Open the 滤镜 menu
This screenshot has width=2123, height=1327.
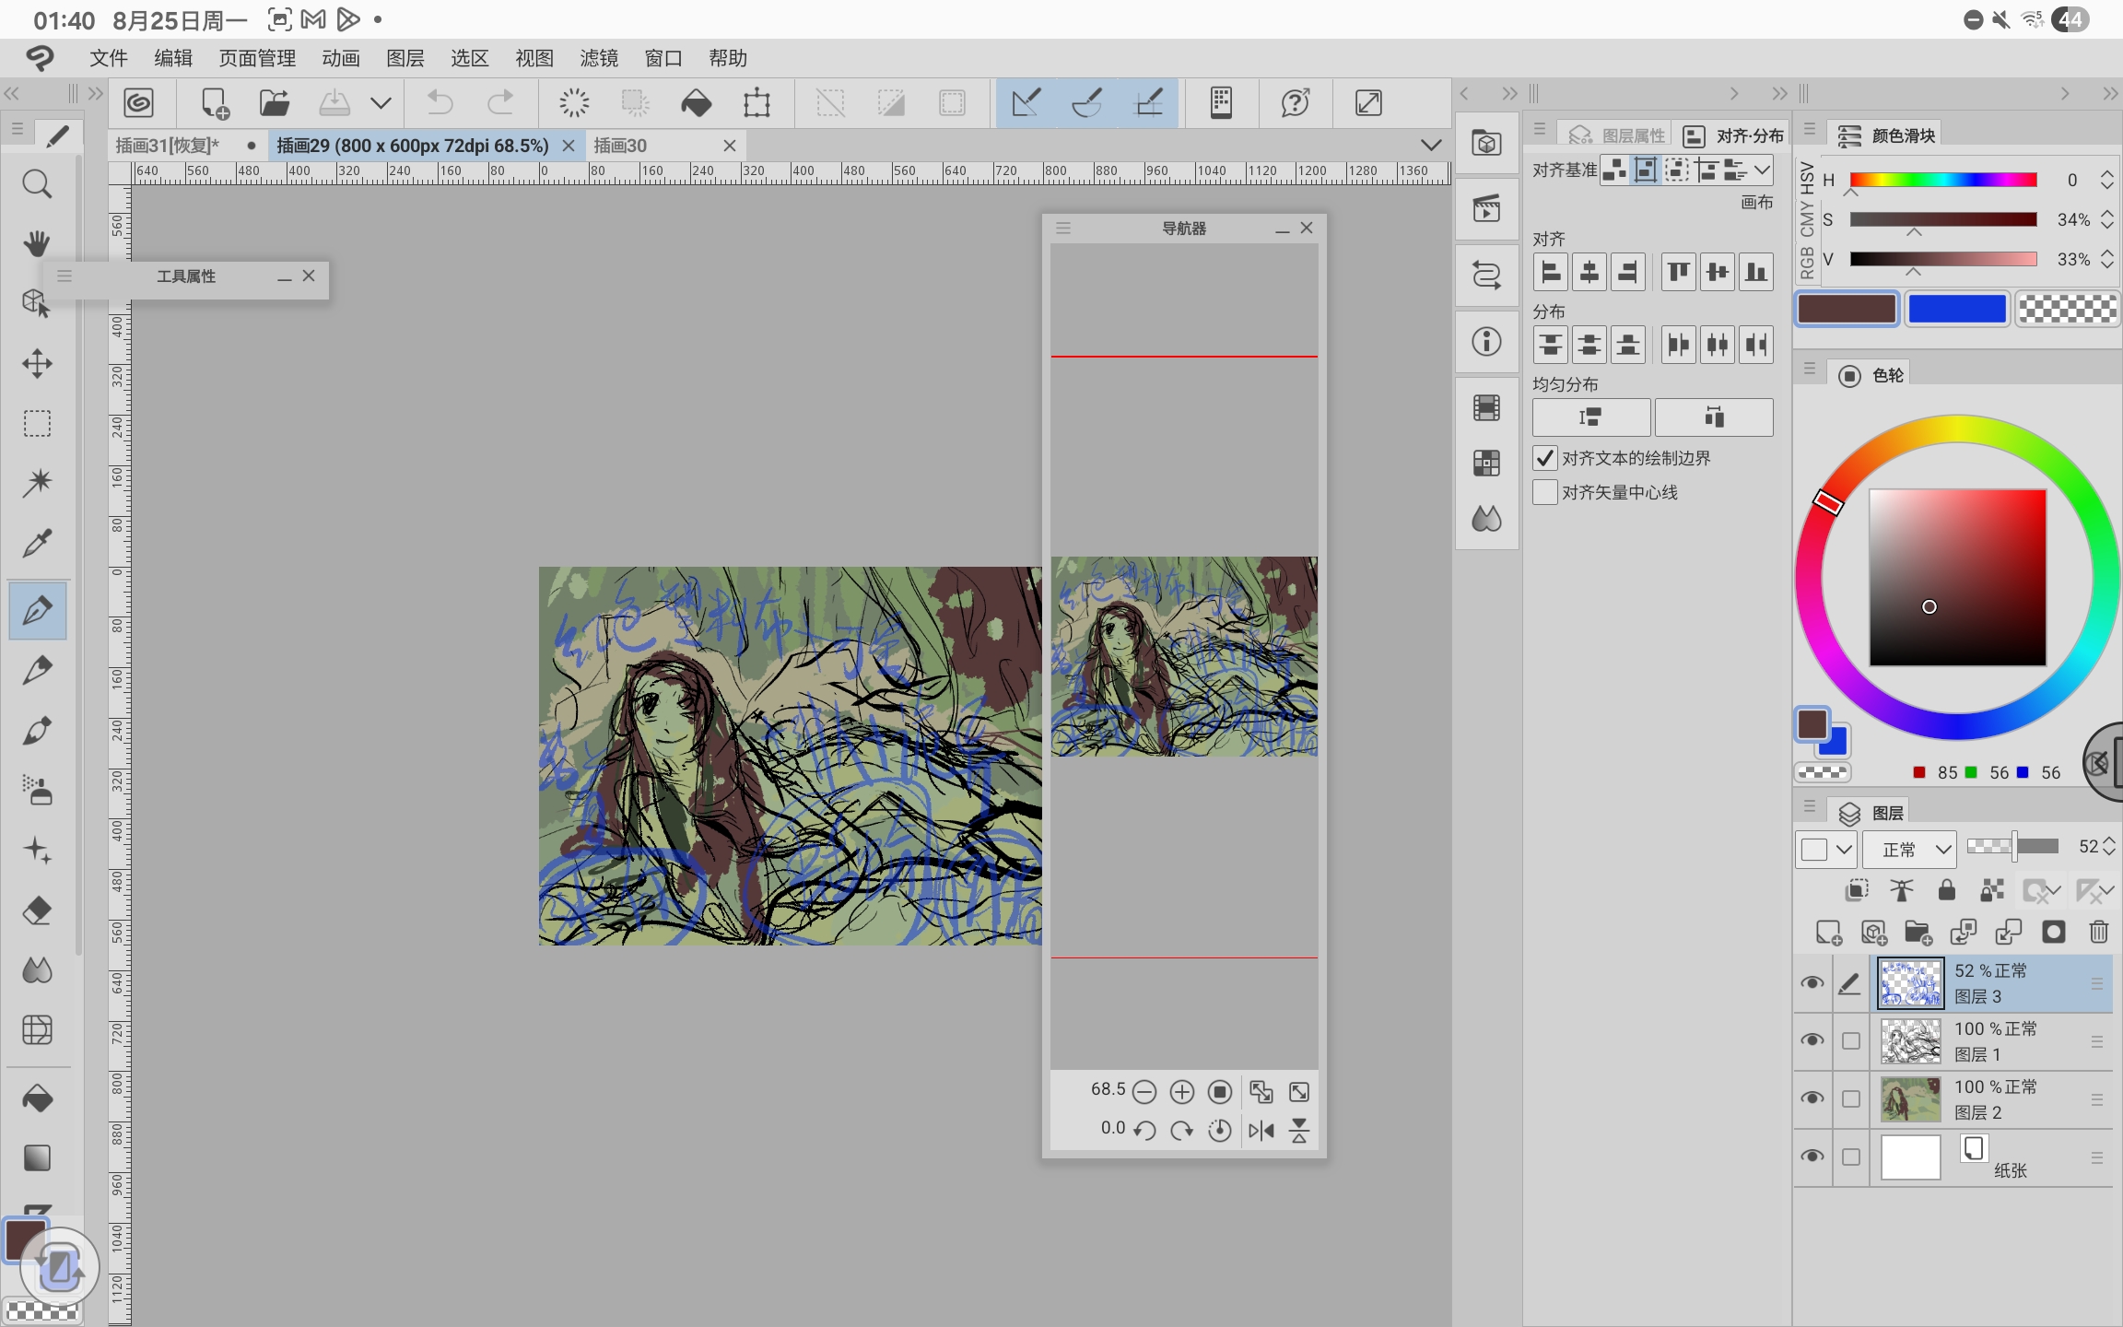598,58
